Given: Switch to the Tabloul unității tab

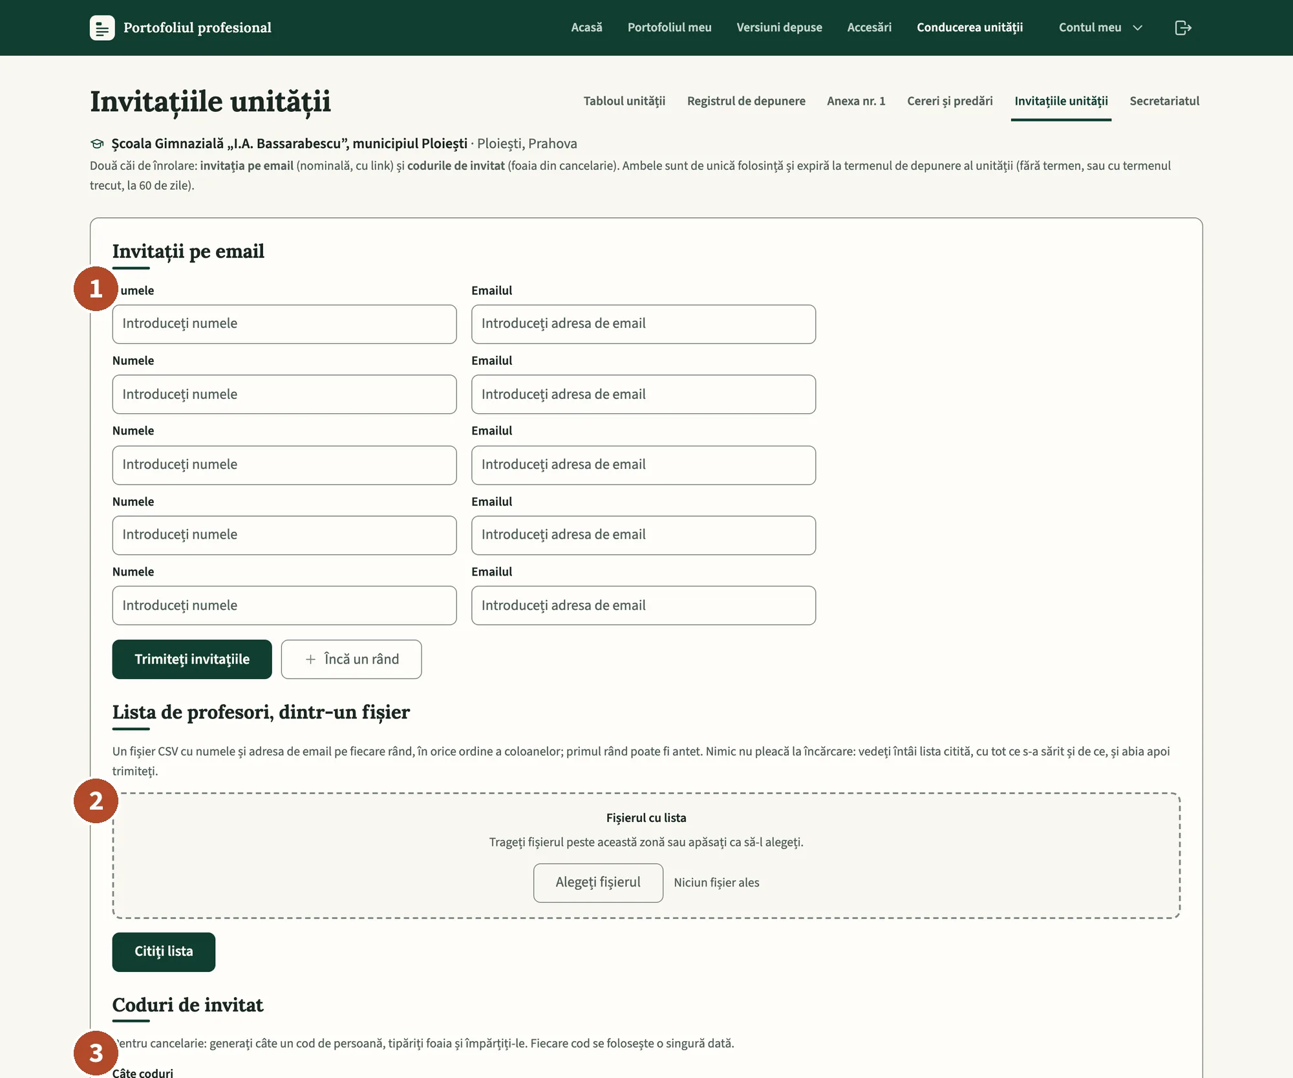Looking at the screenshot, I should pos(624,101).
